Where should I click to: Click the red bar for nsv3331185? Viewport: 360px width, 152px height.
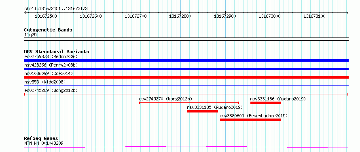click(203, 111)
